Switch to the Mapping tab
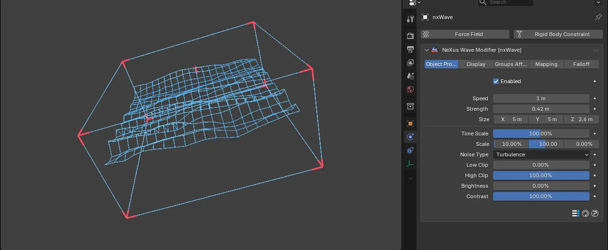Viewport: 608px width, 250px height. [x=546, y=64]
